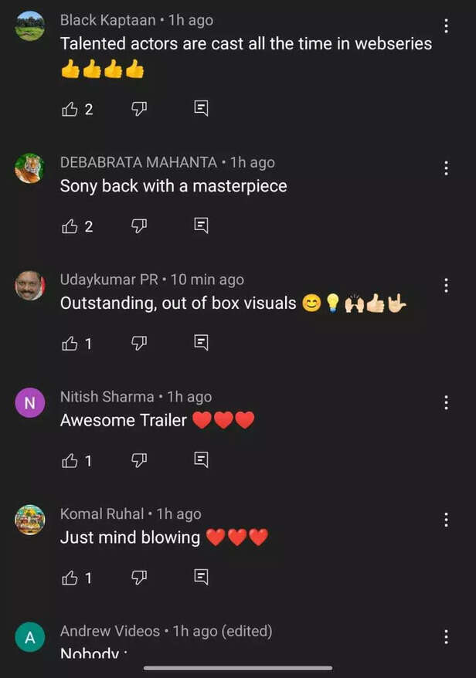Image resolution: width=476 pixels, height=678 pixels.
Task: Visit Udaykumar PR's channel name link
Action: pyautogui.click(x=109, y=280)
